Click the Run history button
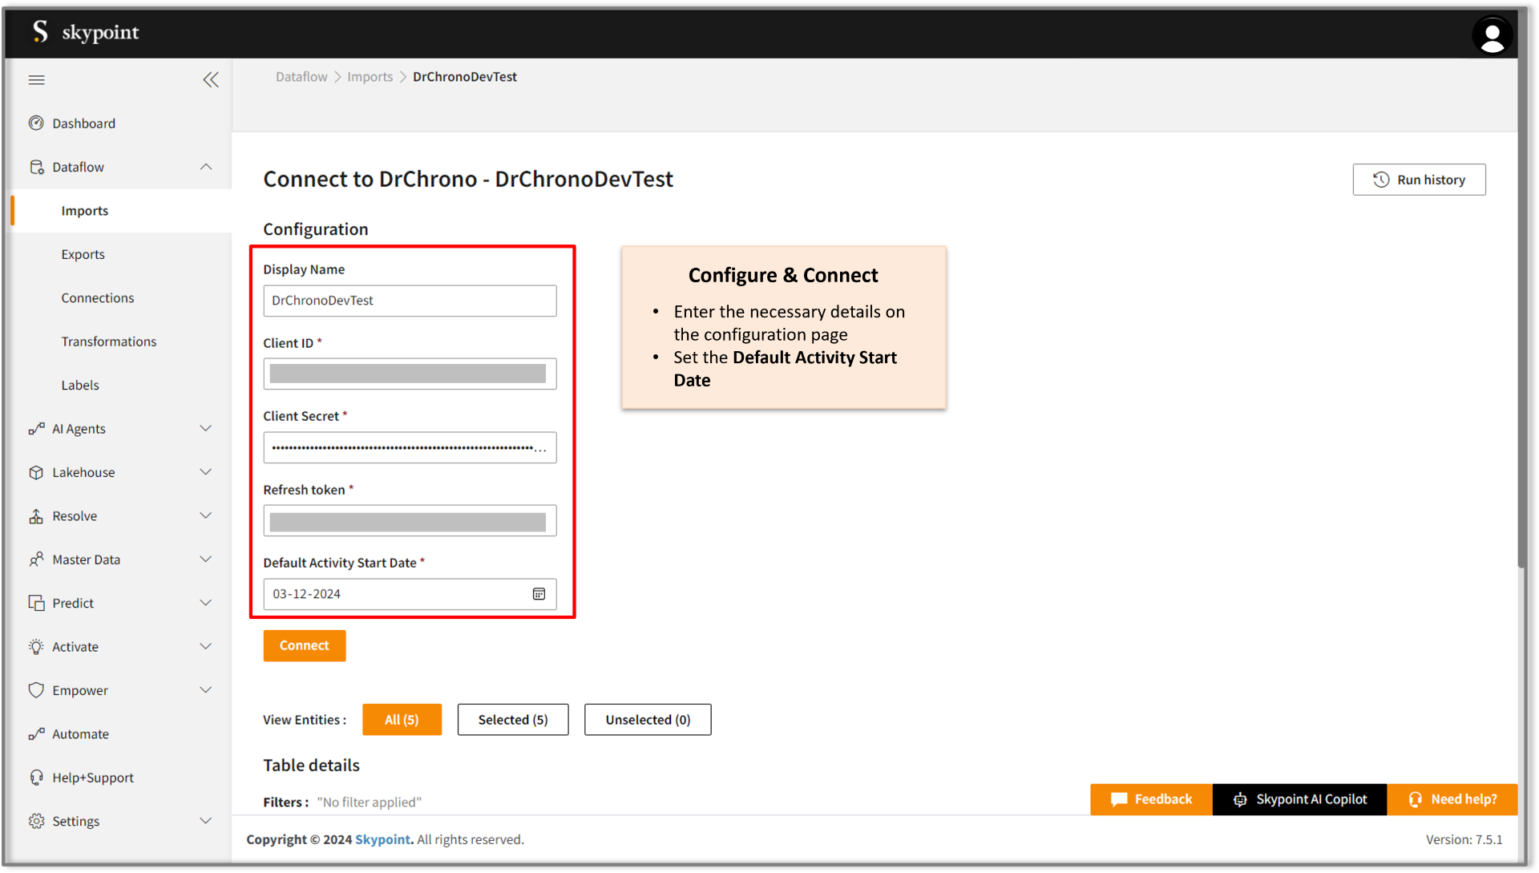 pyautogui.click(x=1419, y=179)
